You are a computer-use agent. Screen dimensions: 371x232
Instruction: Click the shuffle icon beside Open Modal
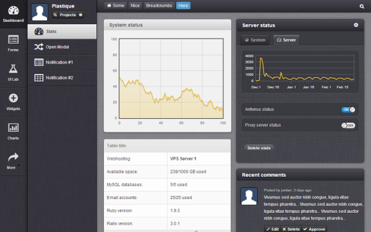[x=39, y=47]
